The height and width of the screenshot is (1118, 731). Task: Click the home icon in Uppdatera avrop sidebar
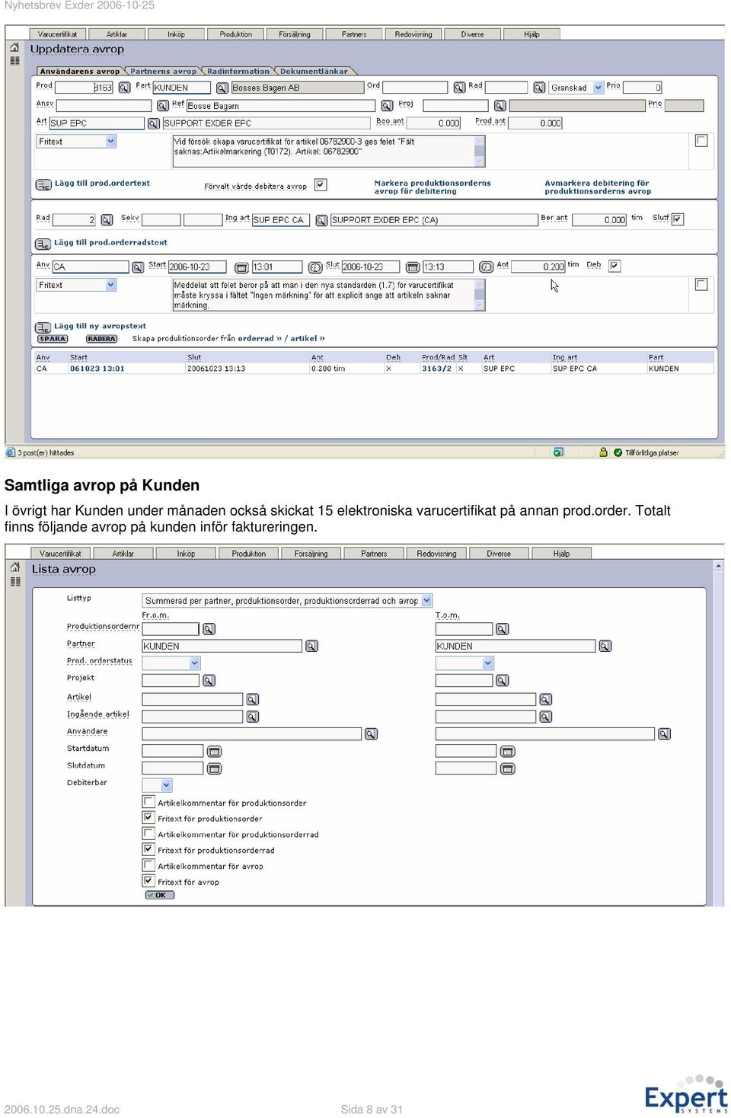click(14, 47)
